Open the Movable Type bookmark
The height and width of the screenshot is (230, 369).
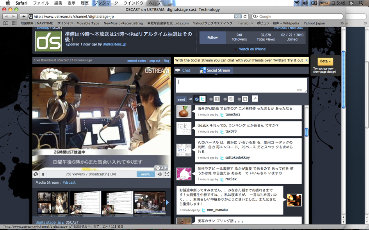[88, 23]
